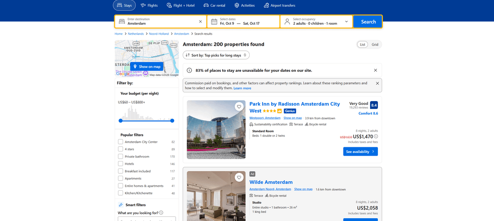Click See availability for Park Inn
Viewport: 494px width, 221px height.
coord(360,151)
